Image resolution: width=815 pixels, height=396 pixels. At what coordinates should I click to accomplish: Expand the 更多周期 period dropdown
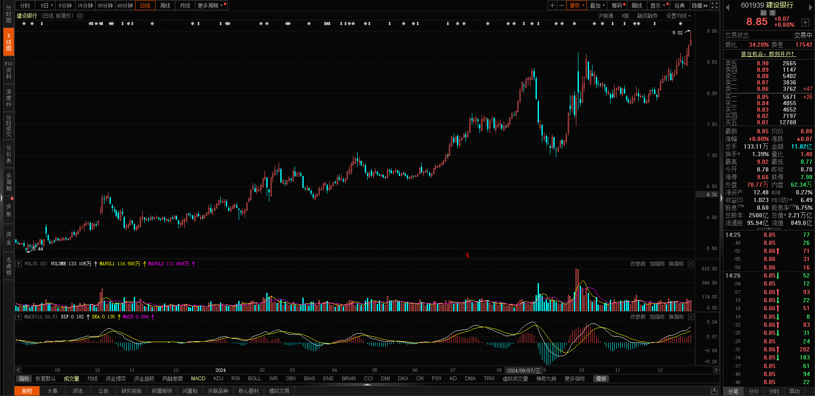210,6
